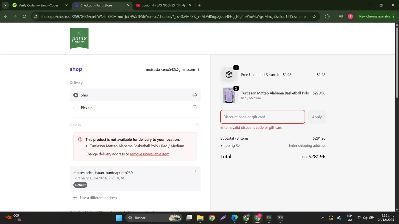This screenshot has height=224, width=399.
Task: Open the Chrome profile avatar
Action: pyautogui.click(x=351, y=16)
